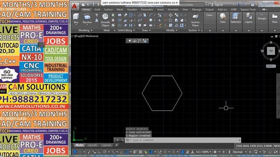Image resolution: width=280 pixels, height=157 pixels.
Task: Click the Smooth Object mesh tool
Action: pyautogui.click(x=105, y=20)
